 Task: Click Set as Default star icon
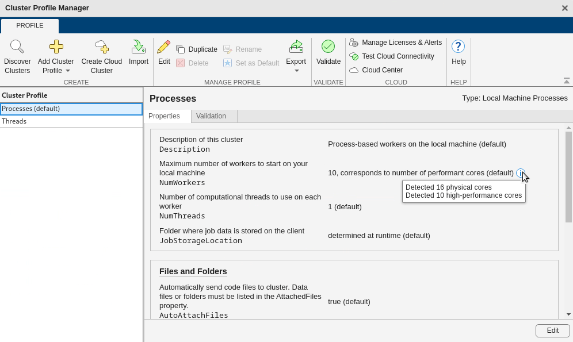(x=227, y=63)
